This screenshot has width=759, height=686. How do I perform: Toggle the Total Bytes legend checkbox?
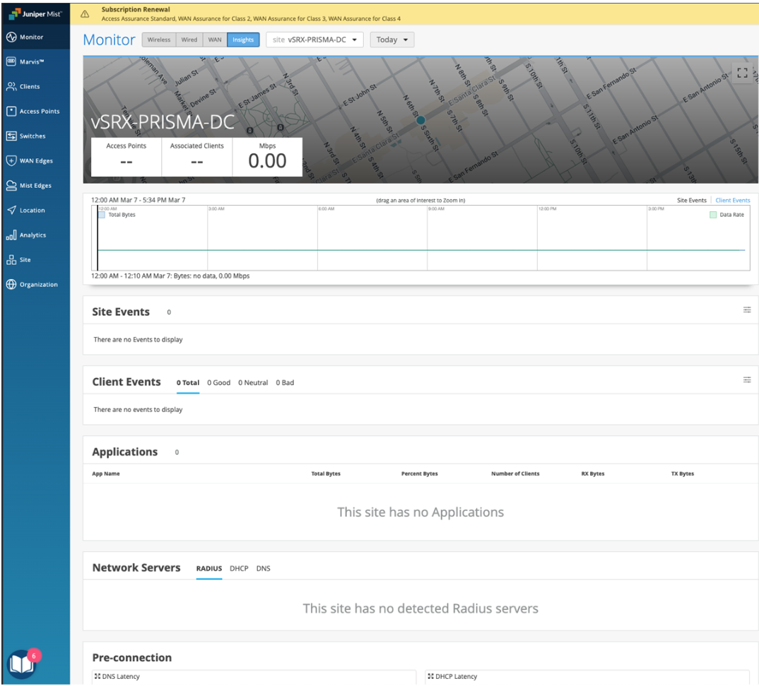102,215
